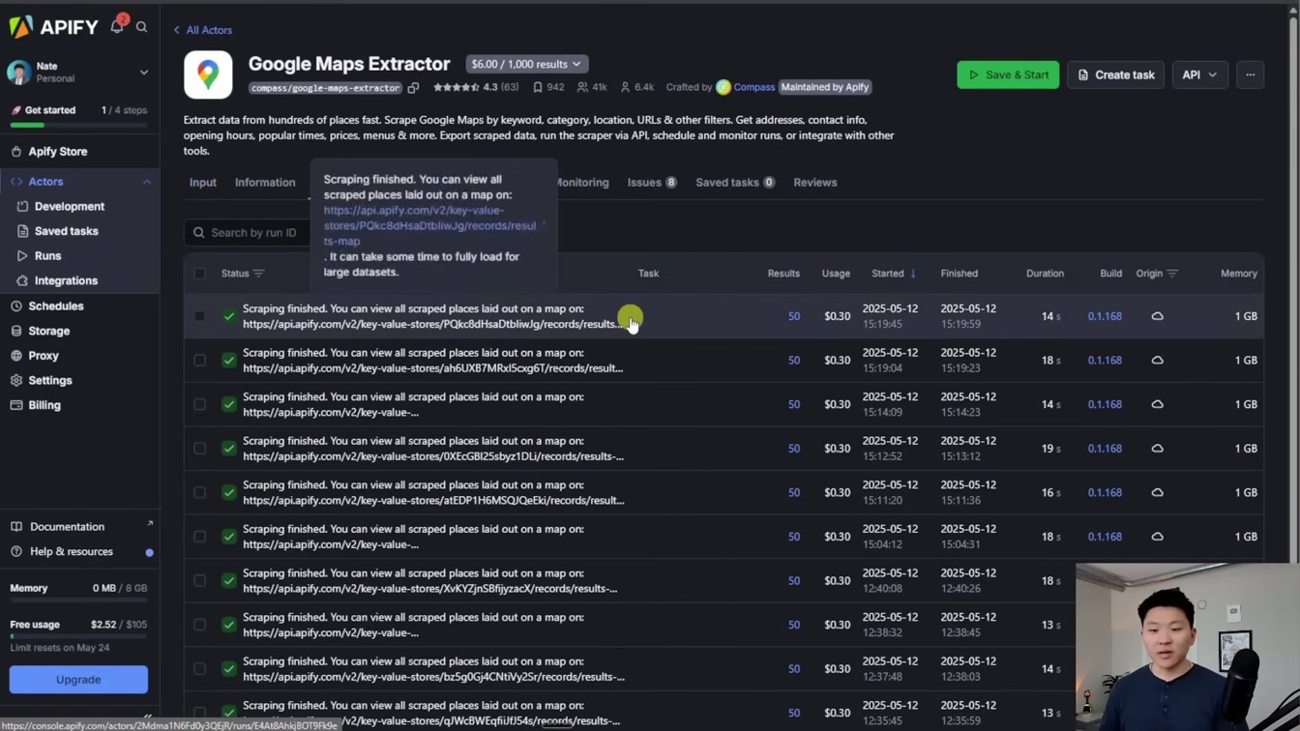Image resolution: width=1300 pixels, height=731 pixels.
Task: Click the Origin column filter icon
Action: pyautogui.click(x=1172, y=274)
